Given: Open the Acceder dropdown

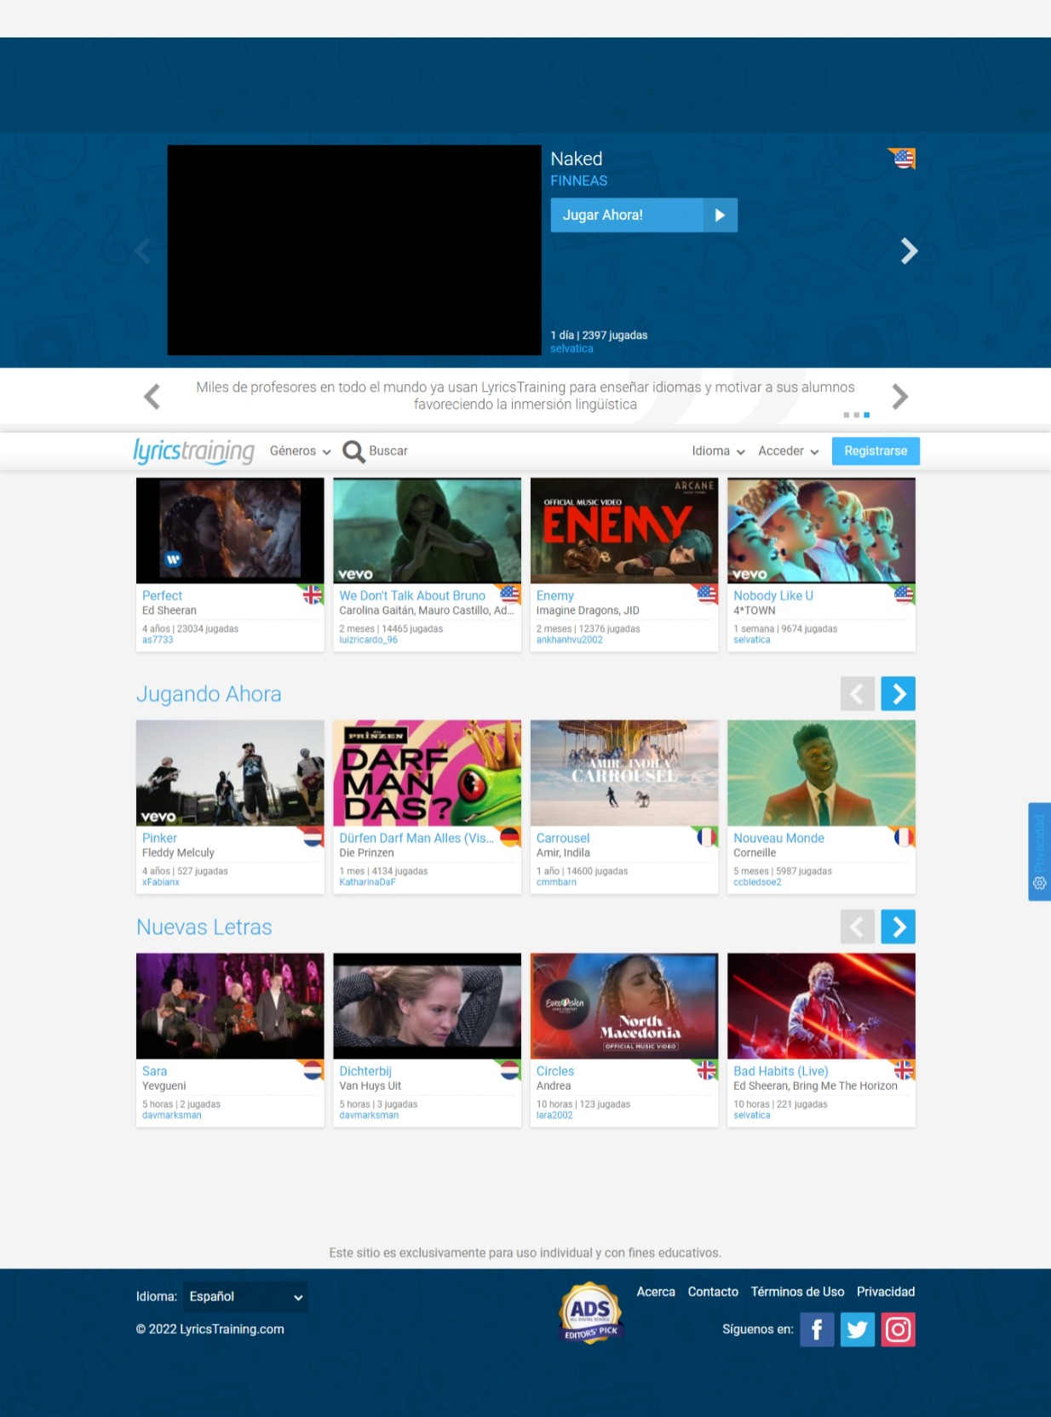Looking at the screenshot, I should tap(789, 451).
